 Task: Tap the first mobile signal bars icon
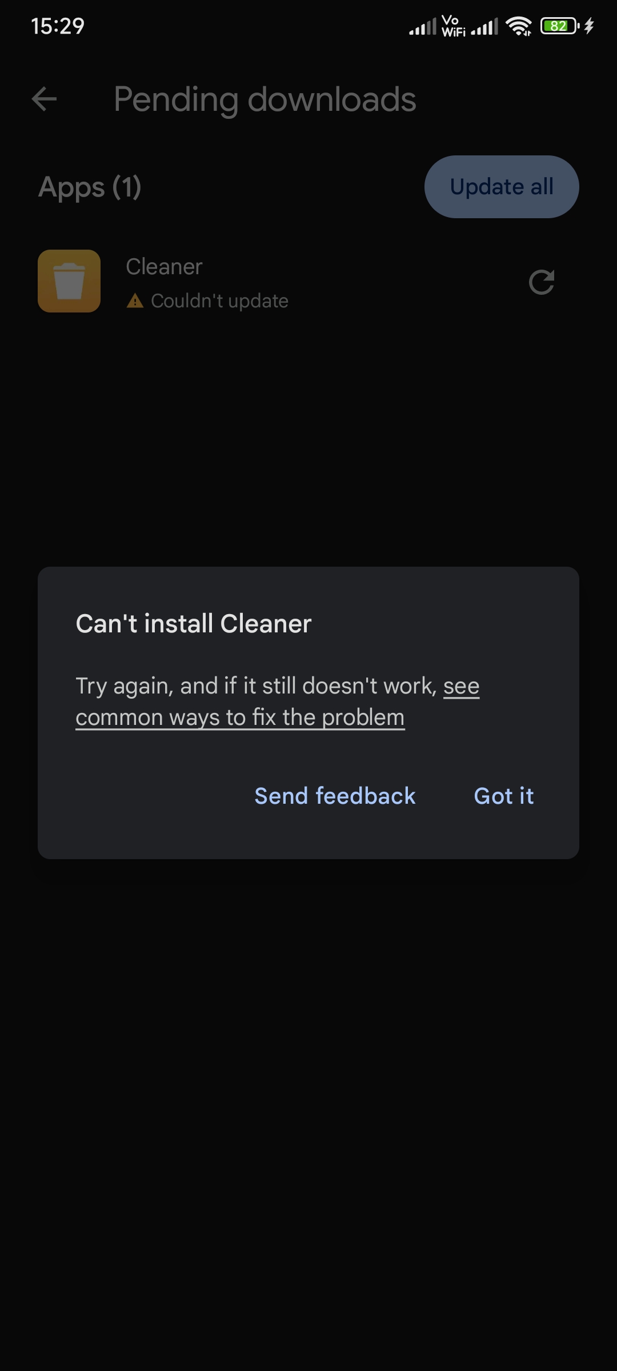coord(423,26)
